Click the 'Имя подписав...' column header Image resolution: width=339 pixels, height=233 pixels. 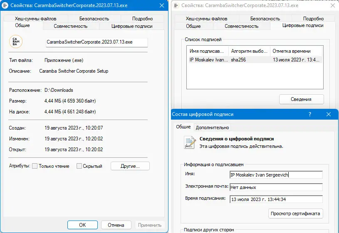208,51
